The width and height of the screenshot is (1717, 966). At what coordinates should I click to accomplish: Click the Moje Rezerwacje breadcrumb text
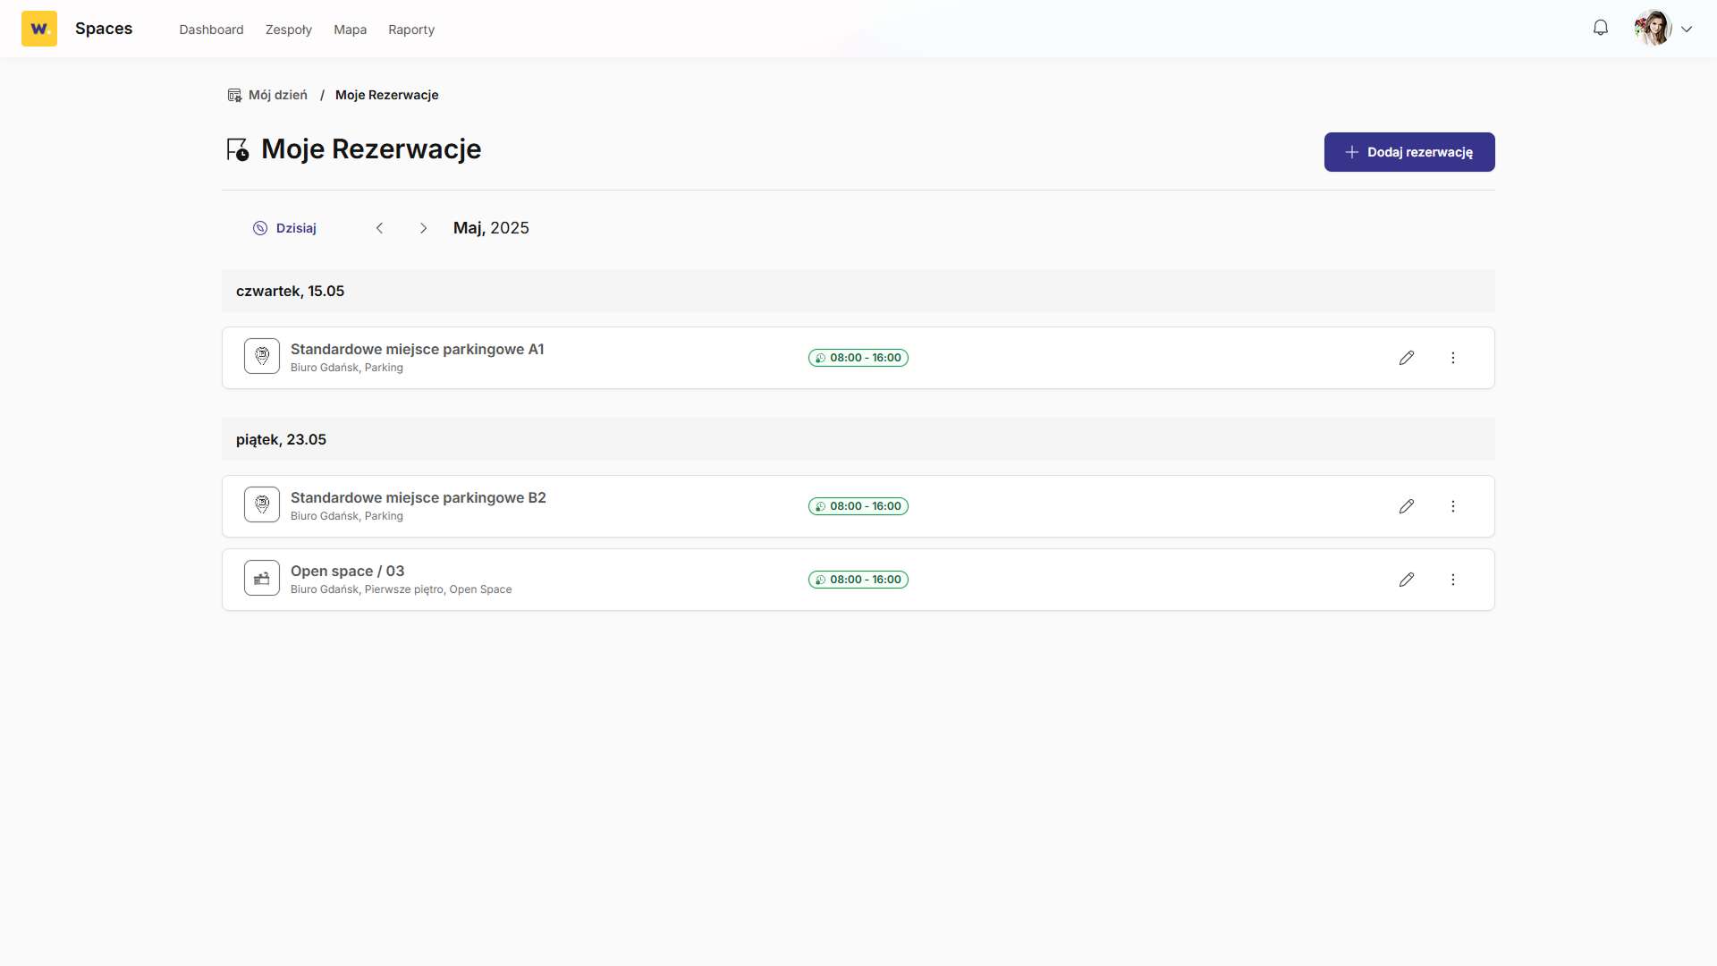386,95
